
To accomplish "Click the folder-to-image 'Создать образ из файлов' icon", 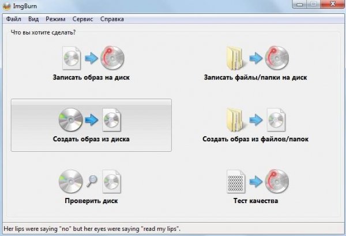I will [256, 120].
